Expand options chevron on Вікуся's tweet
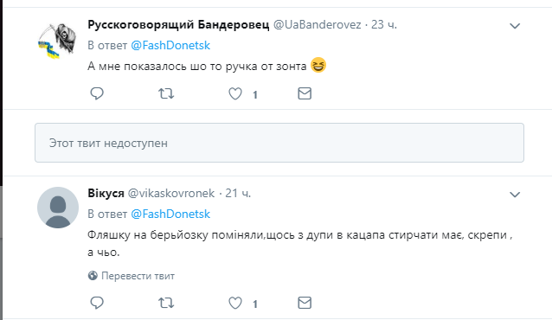This screenshot has height=320, width=552. click(515, 195)
